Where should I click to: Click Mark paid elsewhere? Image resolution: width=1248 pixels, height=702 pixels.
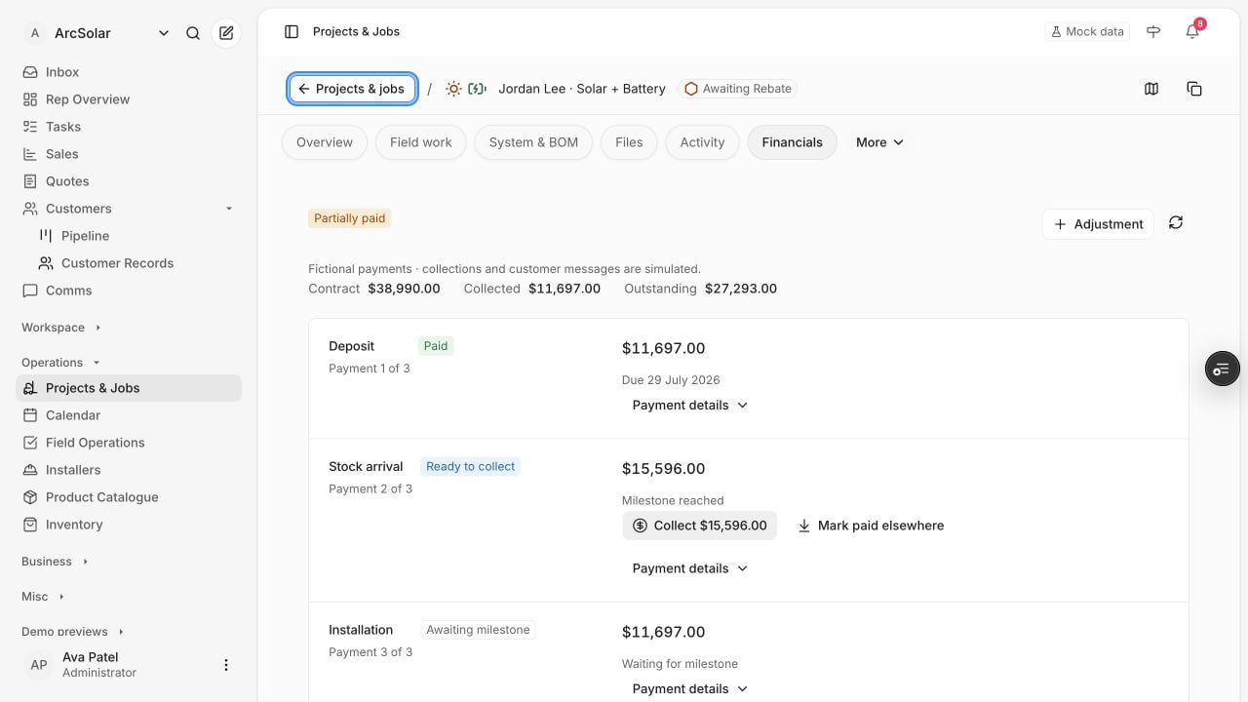point(871,526)
